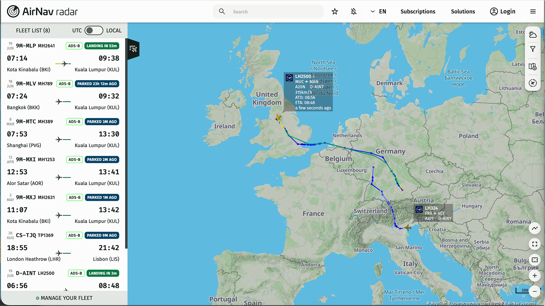Select the 9M-MTC MH389 fleet row
545x306 pixels.
point(63,133)
